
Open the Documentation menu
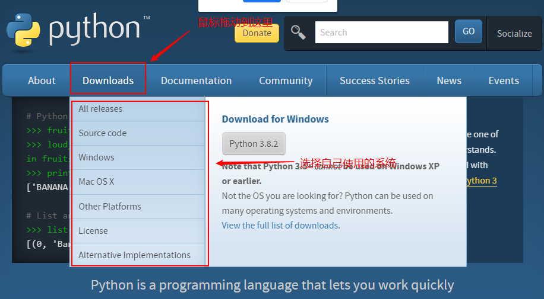196,81
